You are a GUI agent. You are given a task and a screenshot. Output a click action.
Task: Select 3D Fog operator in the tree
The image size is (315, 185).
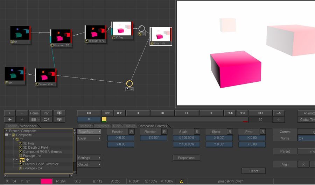[28, 143]
